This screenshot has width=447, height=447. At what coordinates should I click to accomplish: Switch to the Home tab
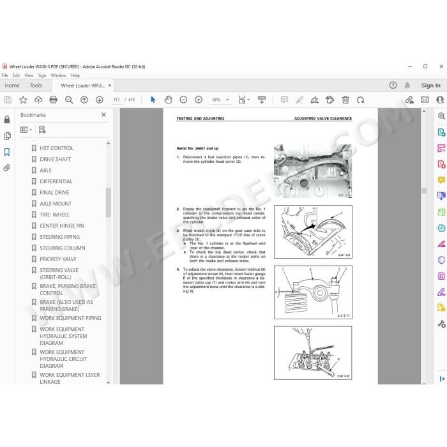coord(12,86)
